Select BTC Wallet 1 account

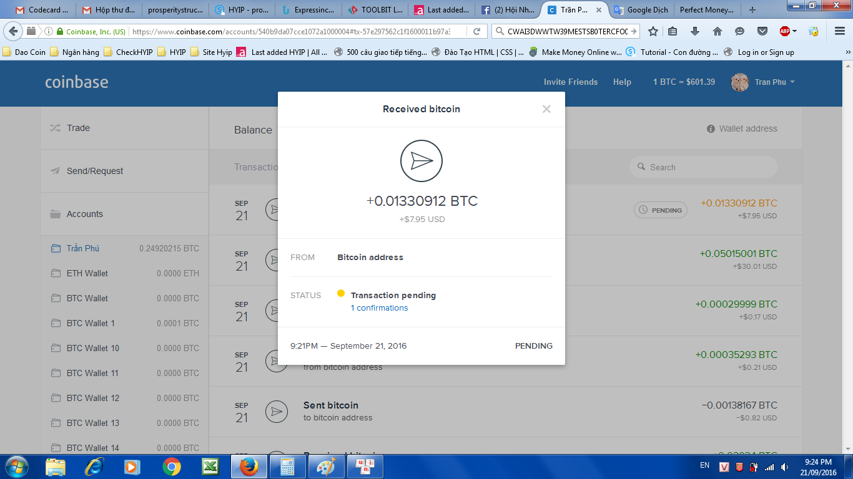(124, 323)
